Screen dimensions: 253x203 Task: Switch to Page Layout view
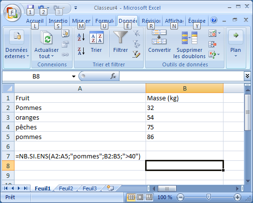click(x=140, y=197)
